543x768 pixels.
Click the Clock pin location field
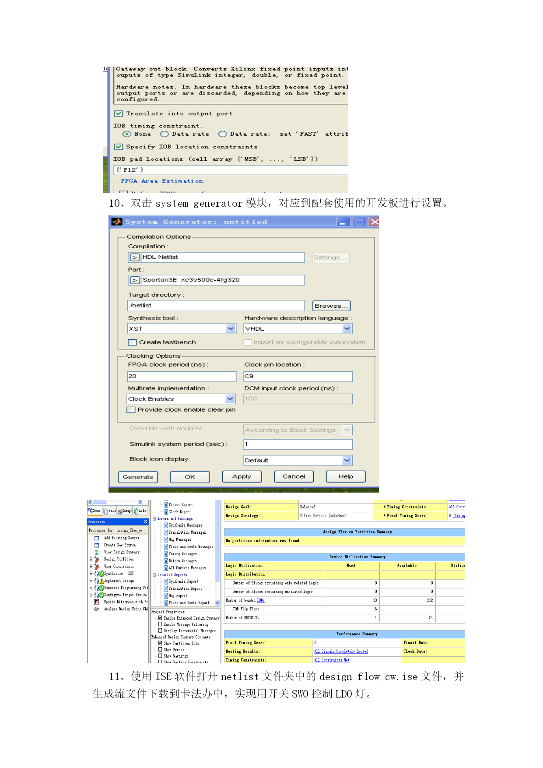(x=298, y=376)
